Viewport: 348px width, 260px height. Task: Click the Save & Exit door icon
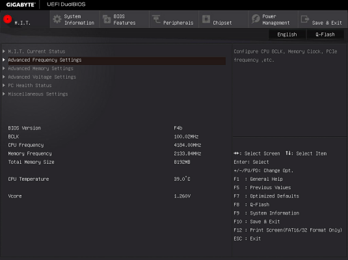(x=305, y=19)
